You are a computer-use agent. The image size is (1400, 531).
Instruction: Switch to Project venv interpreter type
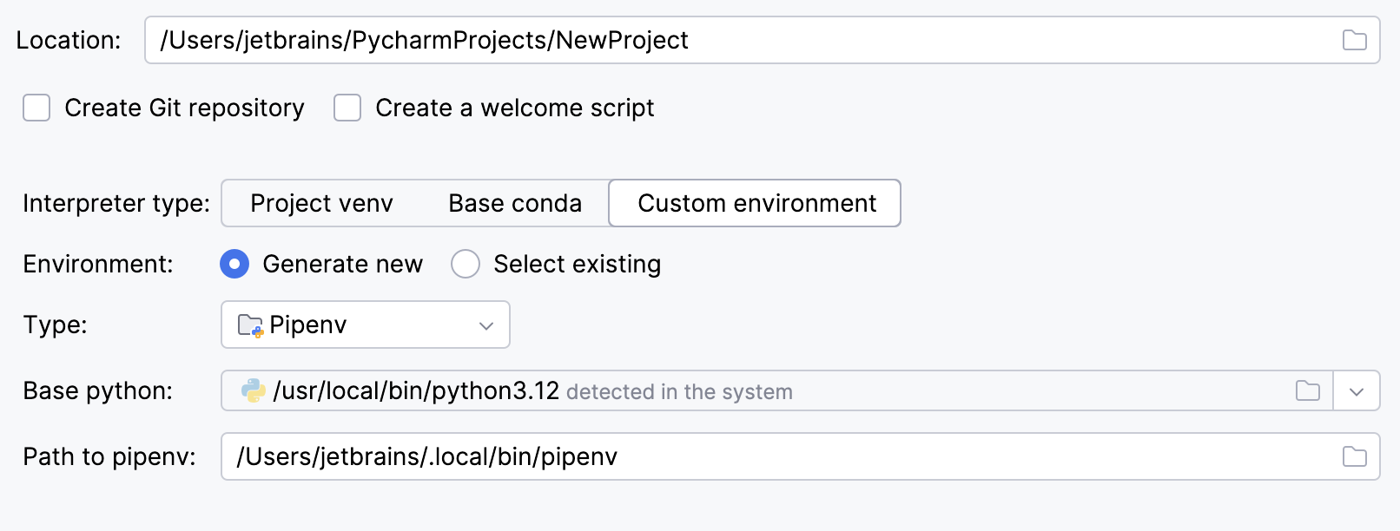320,203
